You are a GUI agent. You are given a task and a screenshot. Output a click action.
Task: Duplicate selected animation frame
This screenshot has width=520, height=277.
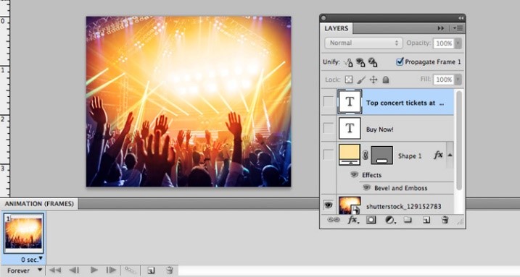click(x=151, y=270)
